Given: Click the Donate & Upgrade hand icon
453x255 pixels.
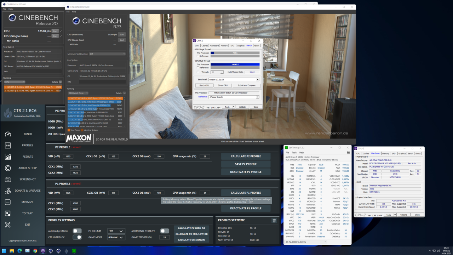Looking at the screenshot, I should coord(8,191).
